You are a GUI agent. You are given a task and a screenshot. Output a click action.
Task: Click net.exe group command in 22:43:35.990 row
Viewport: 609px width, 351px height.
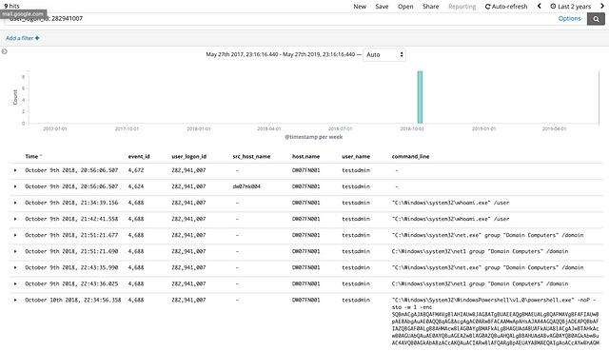[x=487, y=267]
